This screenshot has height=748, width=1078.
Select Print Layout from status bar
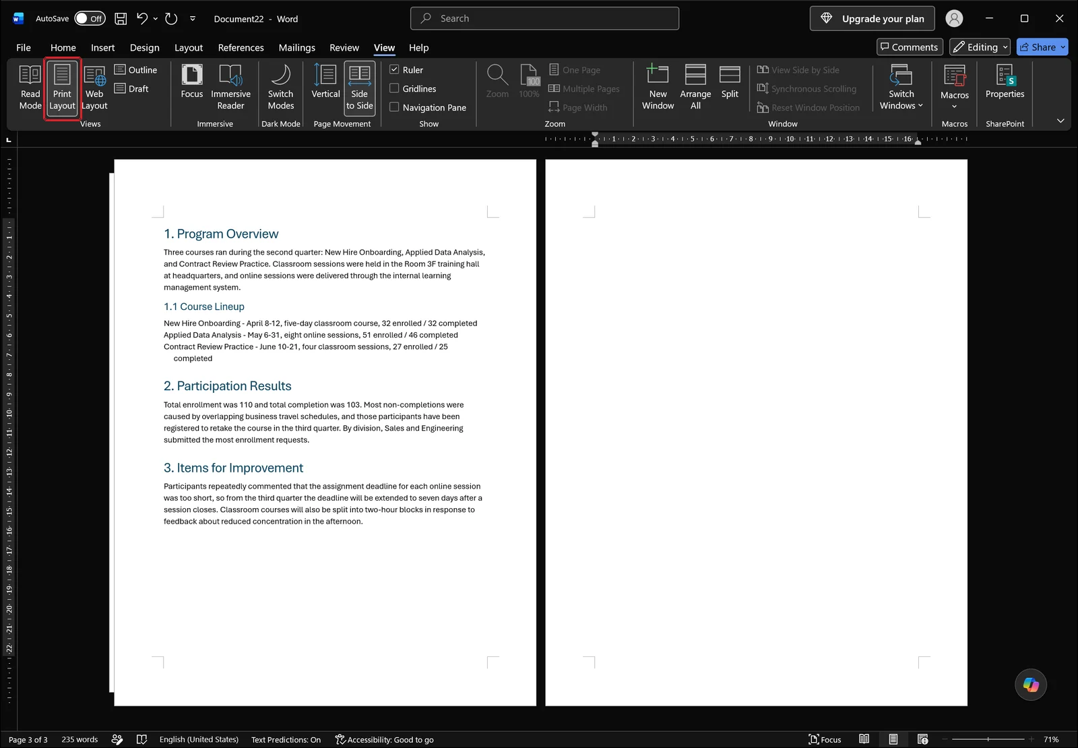tap(893, 739)
